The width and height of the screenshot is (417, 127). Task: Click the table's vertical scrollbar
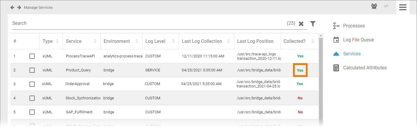point(321,79)
